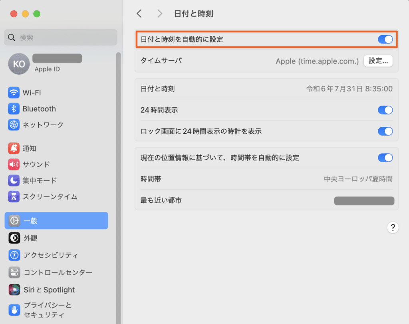
Task: Click the 設定... button for time server
Action: (377, 61)
